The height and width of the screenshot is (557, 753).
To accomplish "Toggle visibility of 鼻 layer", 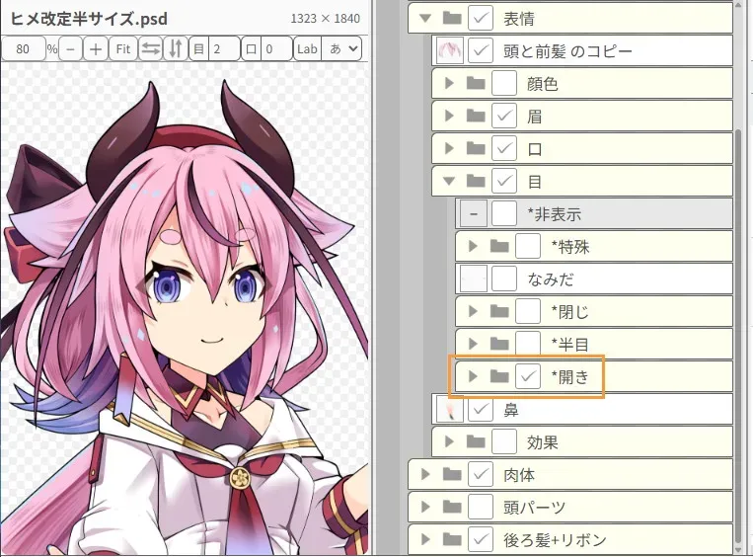I will tap(481, 410).
